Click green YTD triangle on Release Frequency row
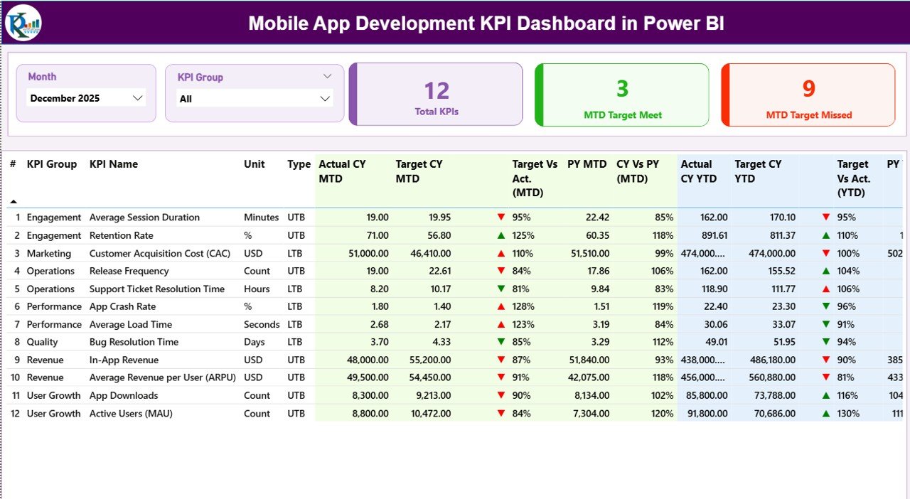 tap(824, 271)
